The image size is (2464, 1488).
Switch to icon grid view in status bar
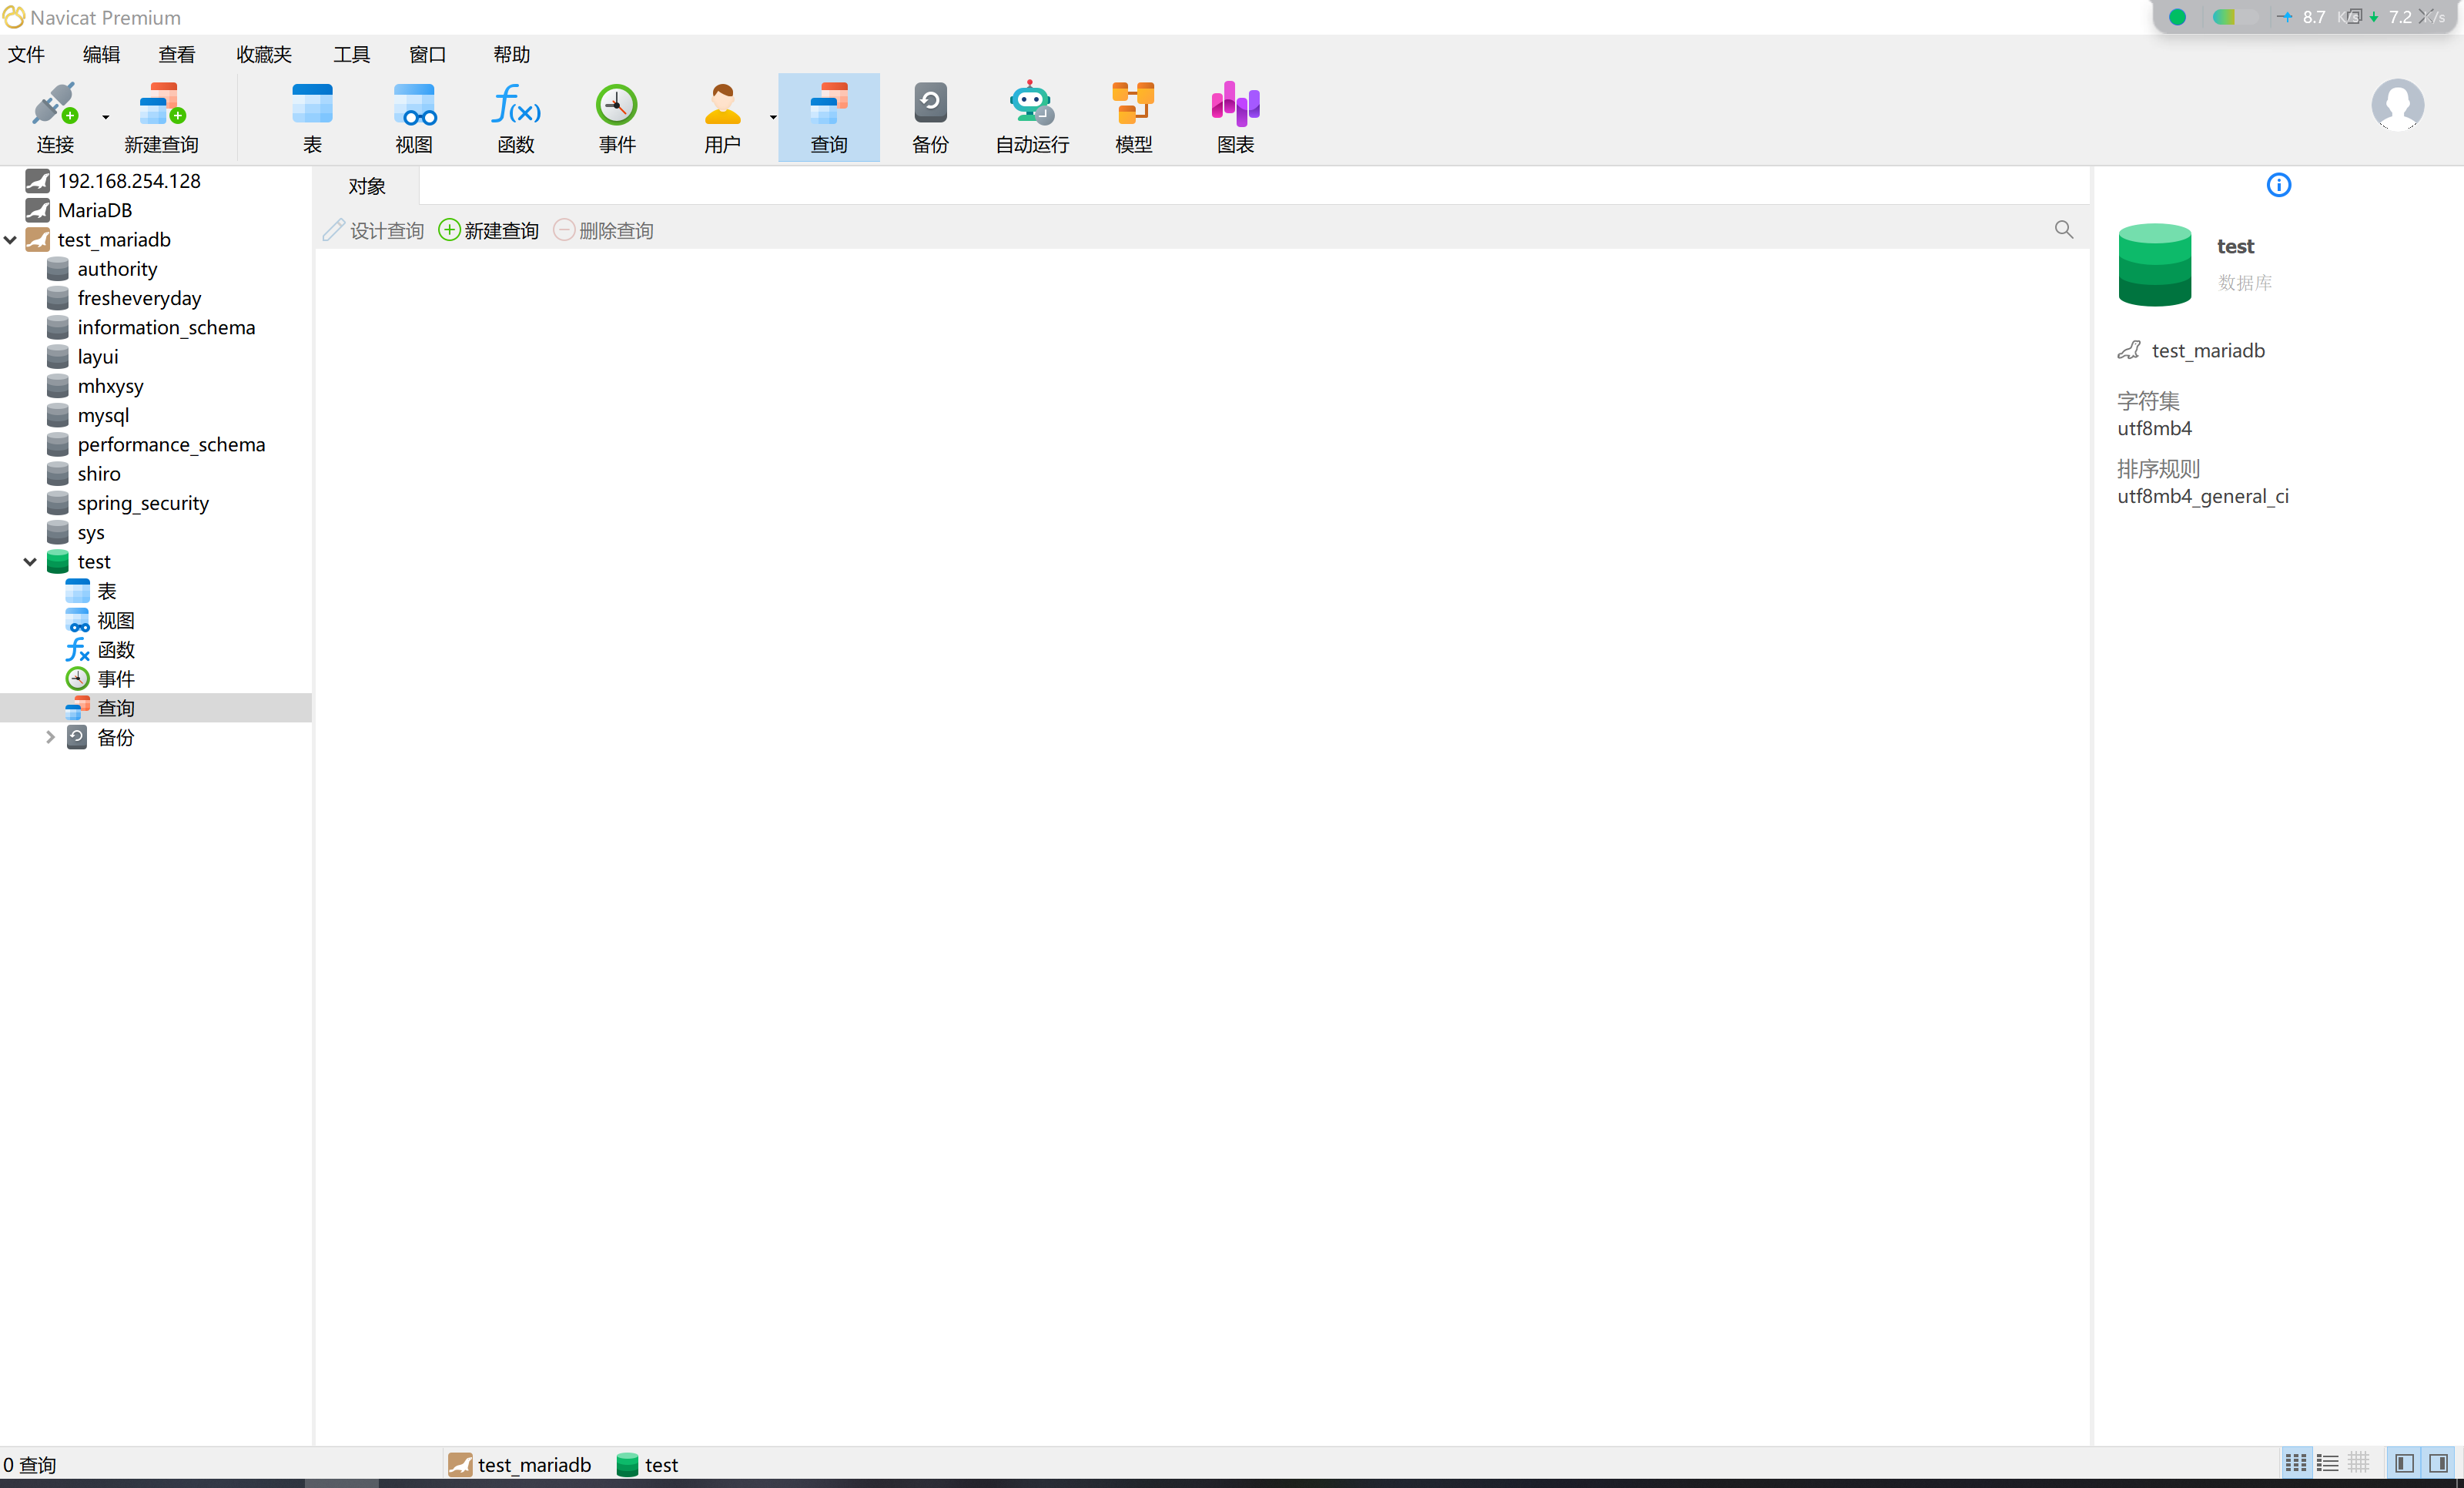(2295, 1463)
